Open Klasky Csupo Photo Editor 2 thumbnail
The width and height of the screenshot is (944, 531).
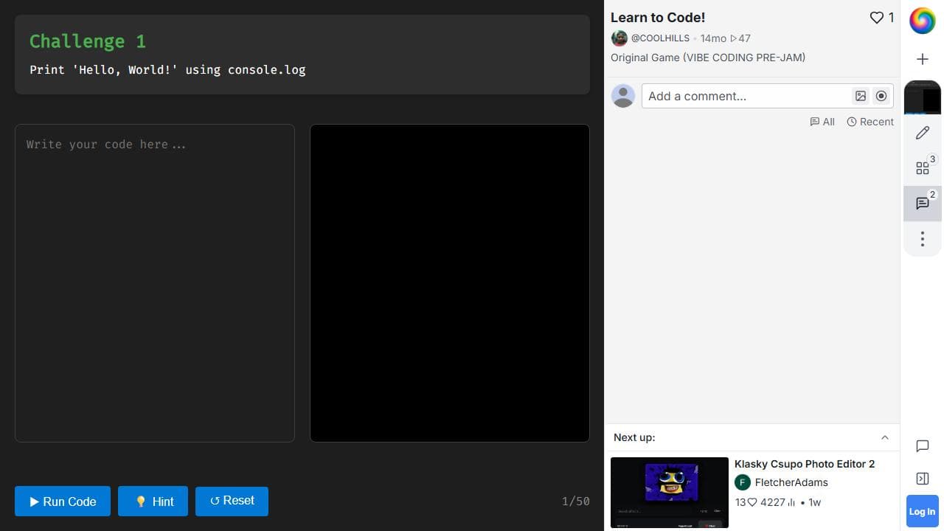point(670,493)
